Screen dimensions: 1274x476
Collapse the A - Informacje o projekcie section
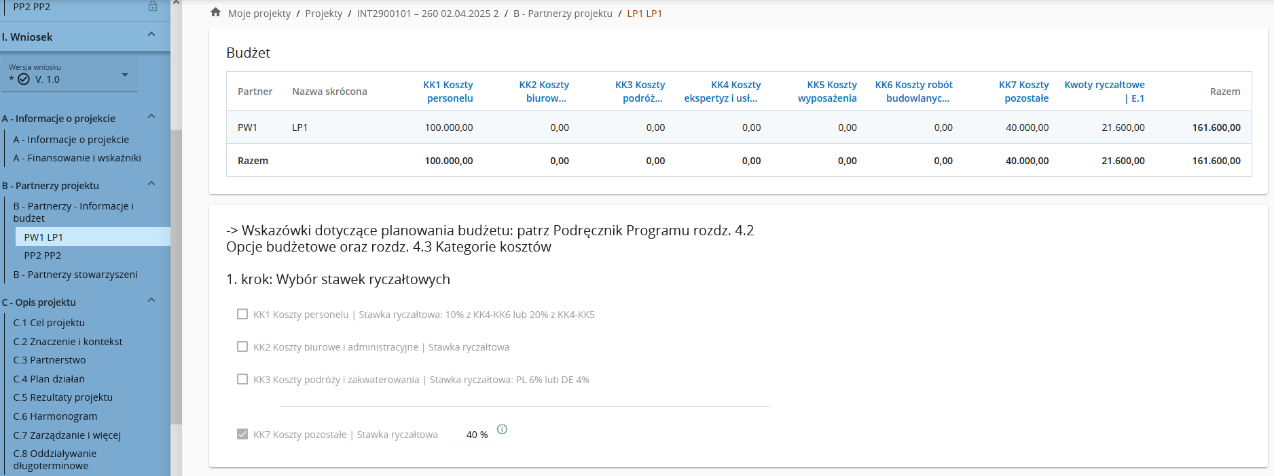pos(151,117)
